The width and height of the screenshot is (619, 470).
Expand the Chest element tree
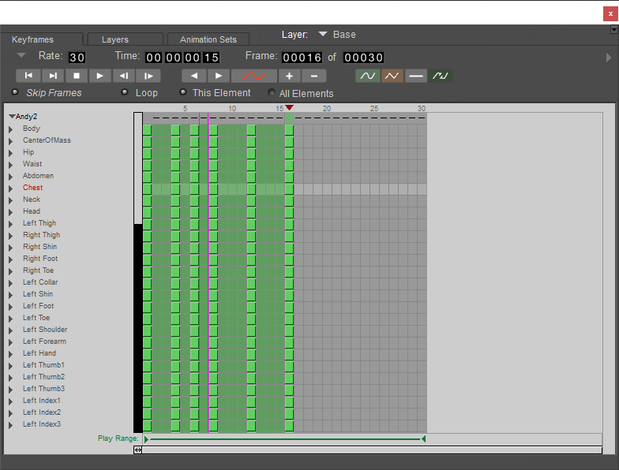click(11, 188)
